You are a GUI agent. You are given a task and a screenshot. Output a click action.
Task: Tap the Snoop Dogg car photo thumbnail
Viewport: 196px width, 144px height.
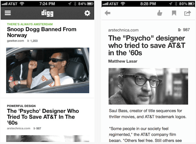point(48,70)
